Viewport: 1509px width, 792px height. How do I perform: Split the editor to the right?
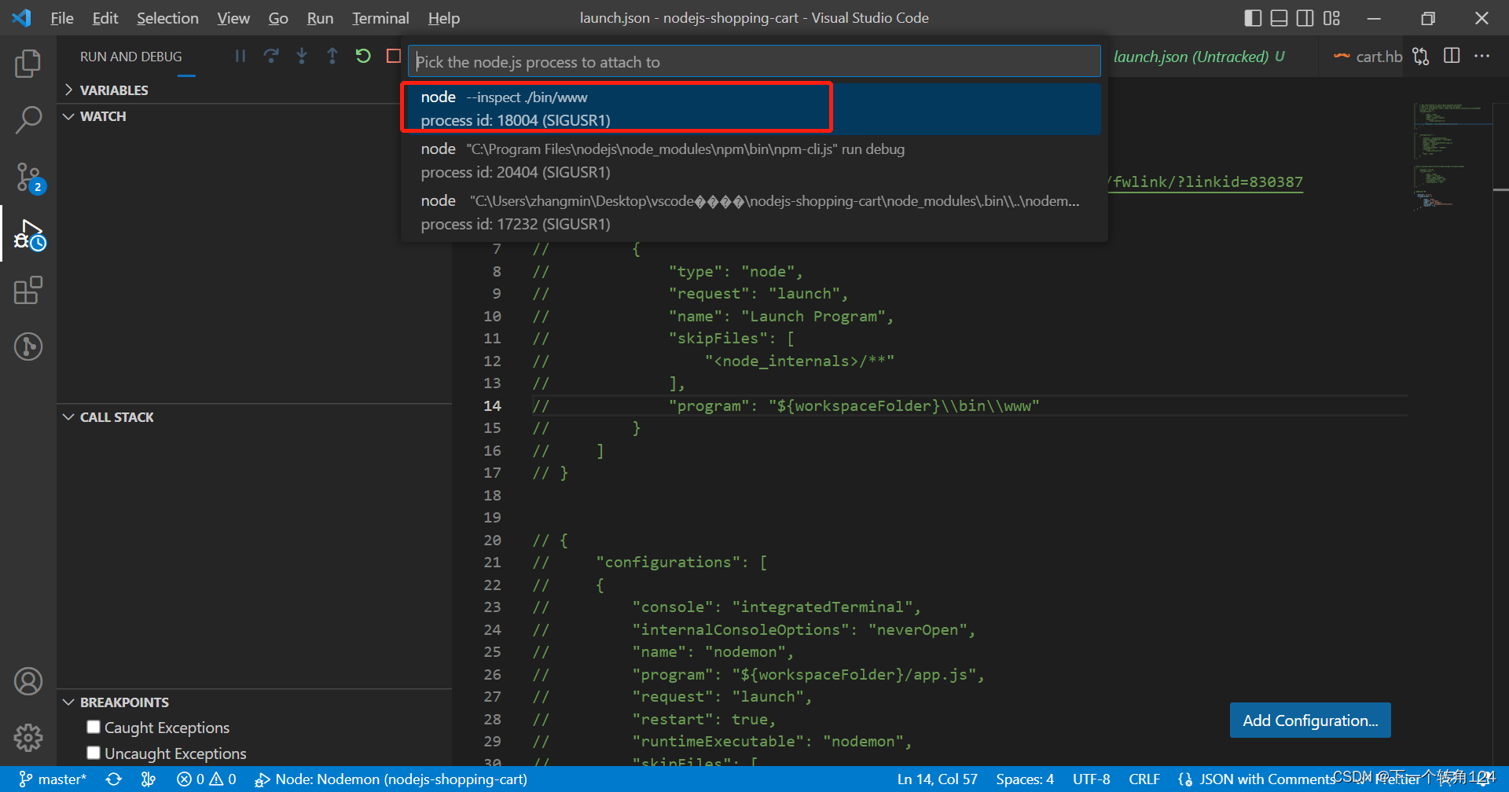[x=1452, y=56]
